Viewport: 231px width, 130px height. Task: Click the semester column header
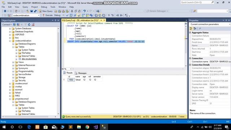click(97, 77)
